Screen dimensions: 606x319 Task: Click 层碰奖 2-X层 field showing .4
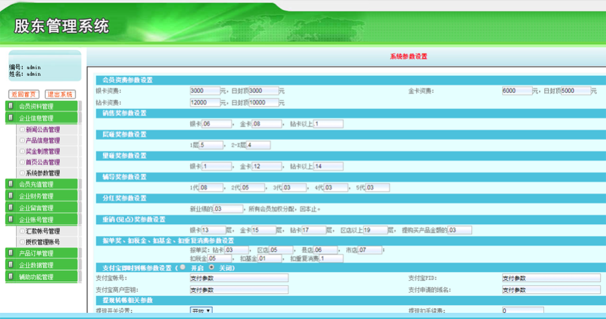[x=258, y=145]
